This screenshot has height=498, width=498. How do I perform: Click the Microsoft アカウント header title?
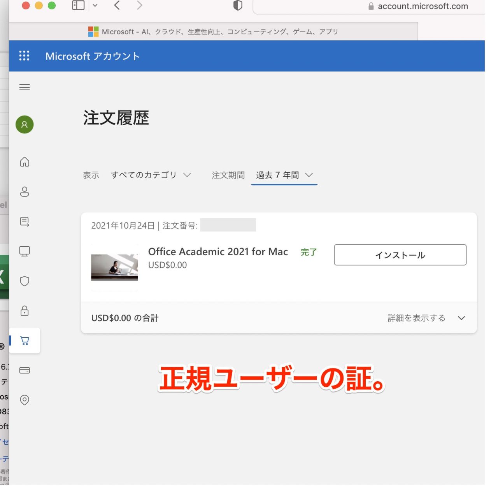[x=93, y=56]
